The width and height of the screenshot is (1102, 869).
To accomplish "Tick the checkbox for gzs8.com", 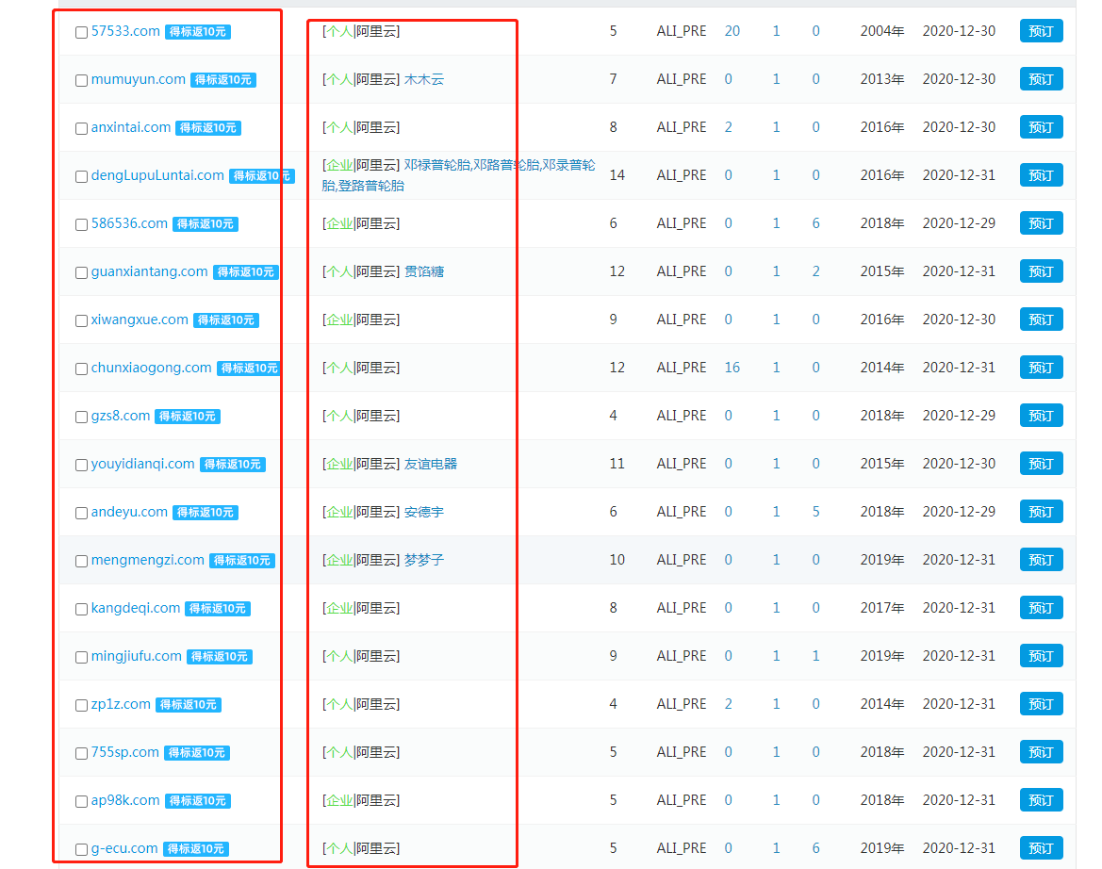I will tap(81, 417).
